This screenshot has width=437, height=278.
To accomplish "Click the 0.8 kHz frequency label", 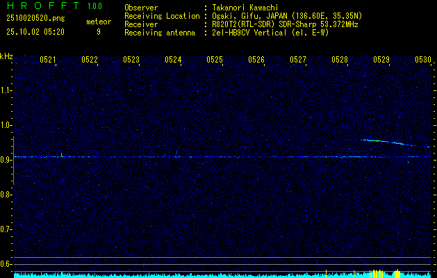I will (x=6, y=195).
